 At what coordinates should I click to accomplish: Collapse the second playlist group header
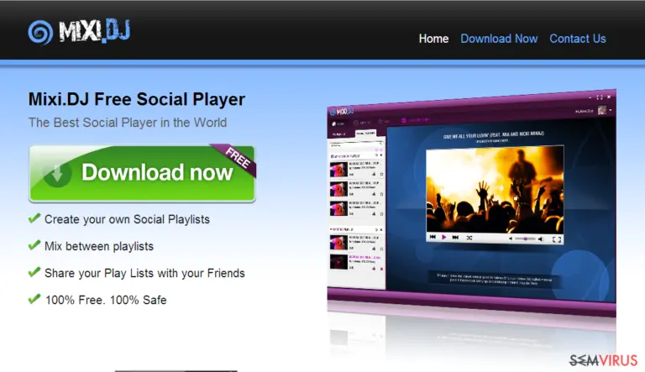(332, 229)
